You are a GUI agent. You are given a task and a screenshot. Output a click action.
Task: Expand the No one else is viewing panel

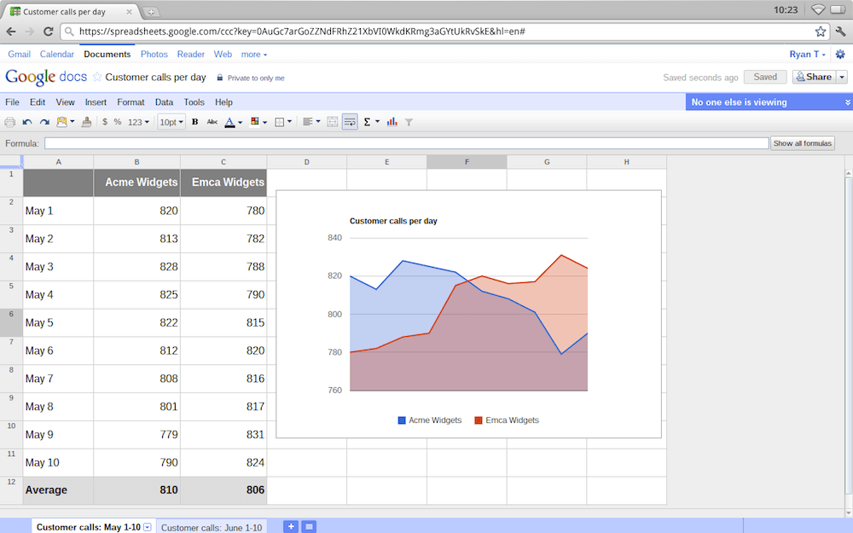click(847, 102)
